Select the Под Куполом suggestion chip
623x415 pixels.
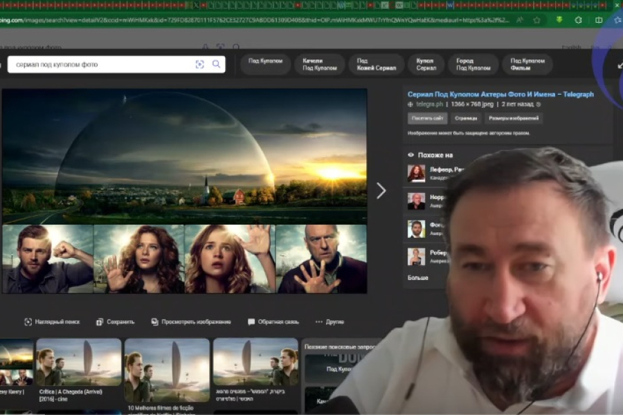click(265, 64)
